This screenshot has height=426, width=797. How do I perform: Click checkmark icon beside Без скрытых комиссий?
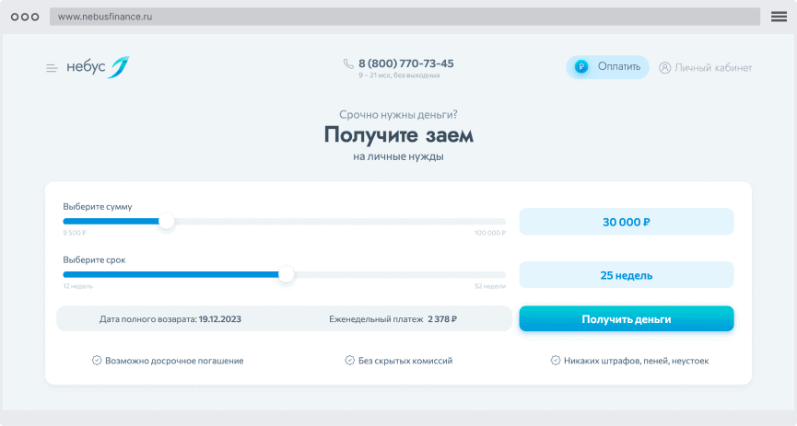(350, 361)
